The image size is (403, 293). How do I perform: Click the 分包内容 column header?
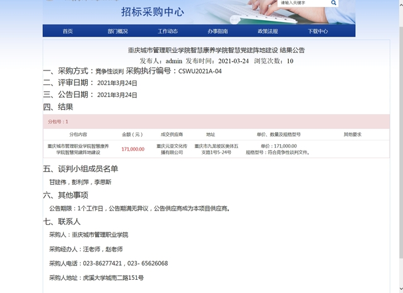tap(78, 134)
